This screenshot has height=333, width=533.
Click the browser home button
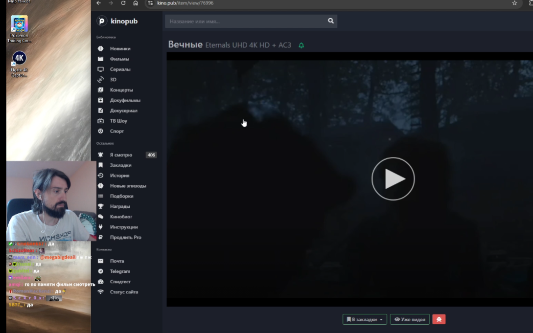(x=136, y=3)
